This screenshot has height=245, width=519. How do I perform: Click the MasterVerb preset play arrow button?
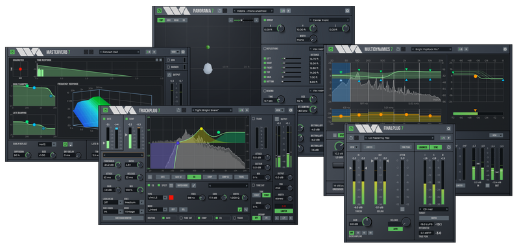pyautogui.click(x=154, y=52)
